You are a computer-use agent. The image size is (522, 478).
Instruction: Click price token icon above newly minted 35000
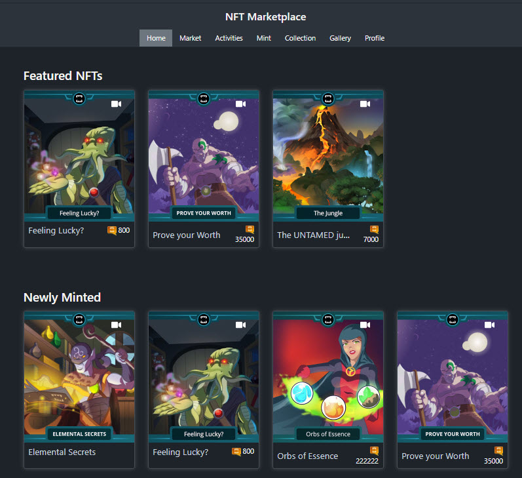point(498,450)
